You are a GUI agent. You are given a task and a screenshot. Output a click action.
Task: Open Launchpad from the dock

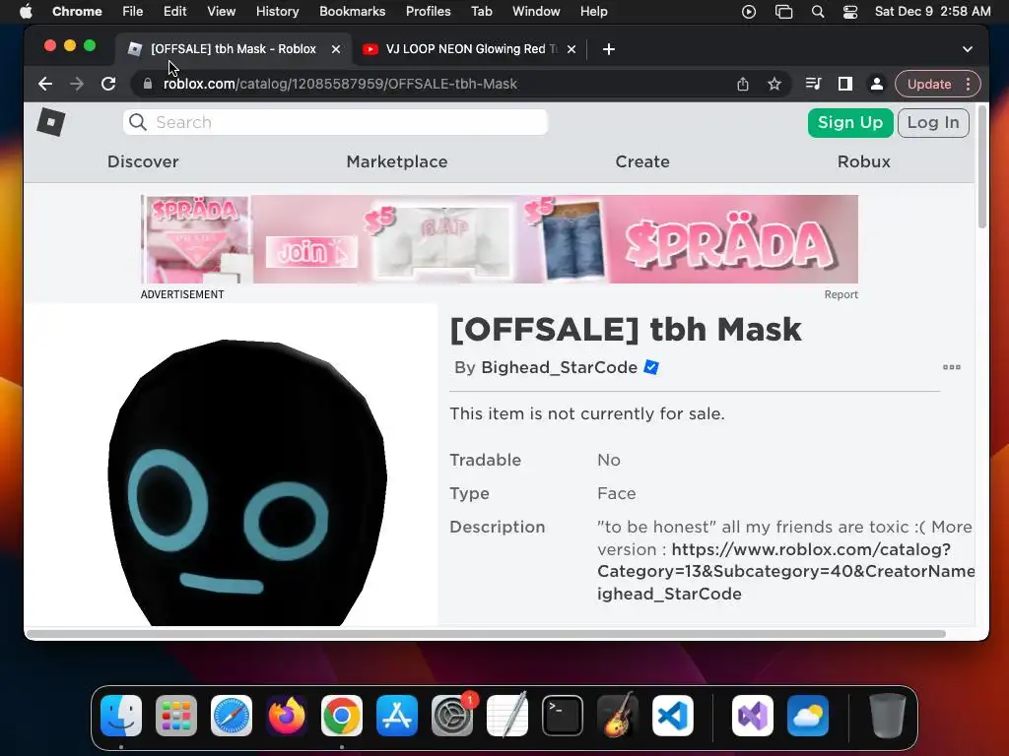(x=176, y=716)
